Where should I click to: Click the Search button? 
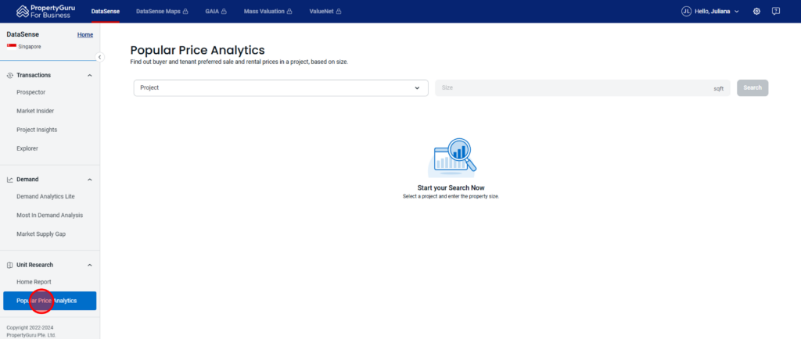click(x=752, y=87)
